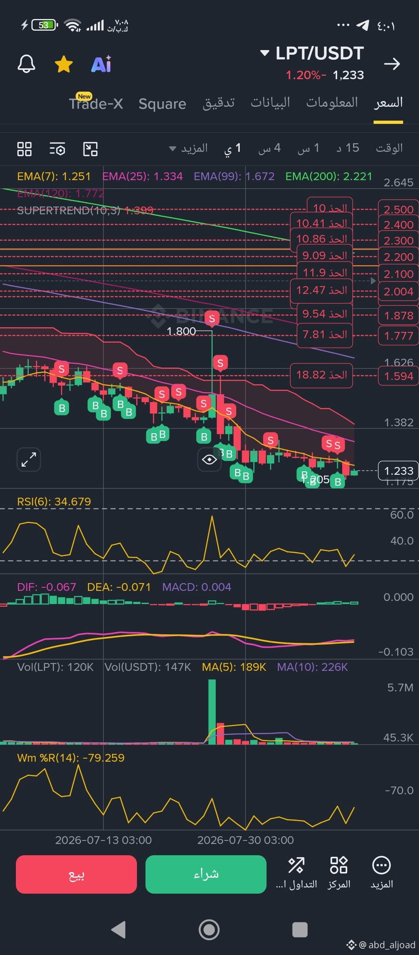
Task: Tap the tallest green volume bar
Action: (x=212, y=712)
